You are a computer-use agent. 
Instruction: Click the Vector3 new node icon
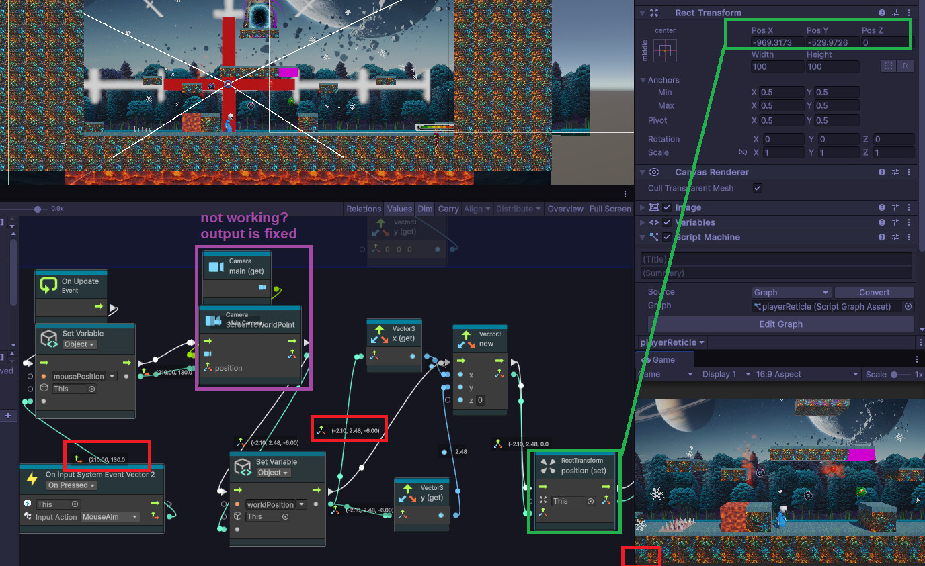click(465, 339)
